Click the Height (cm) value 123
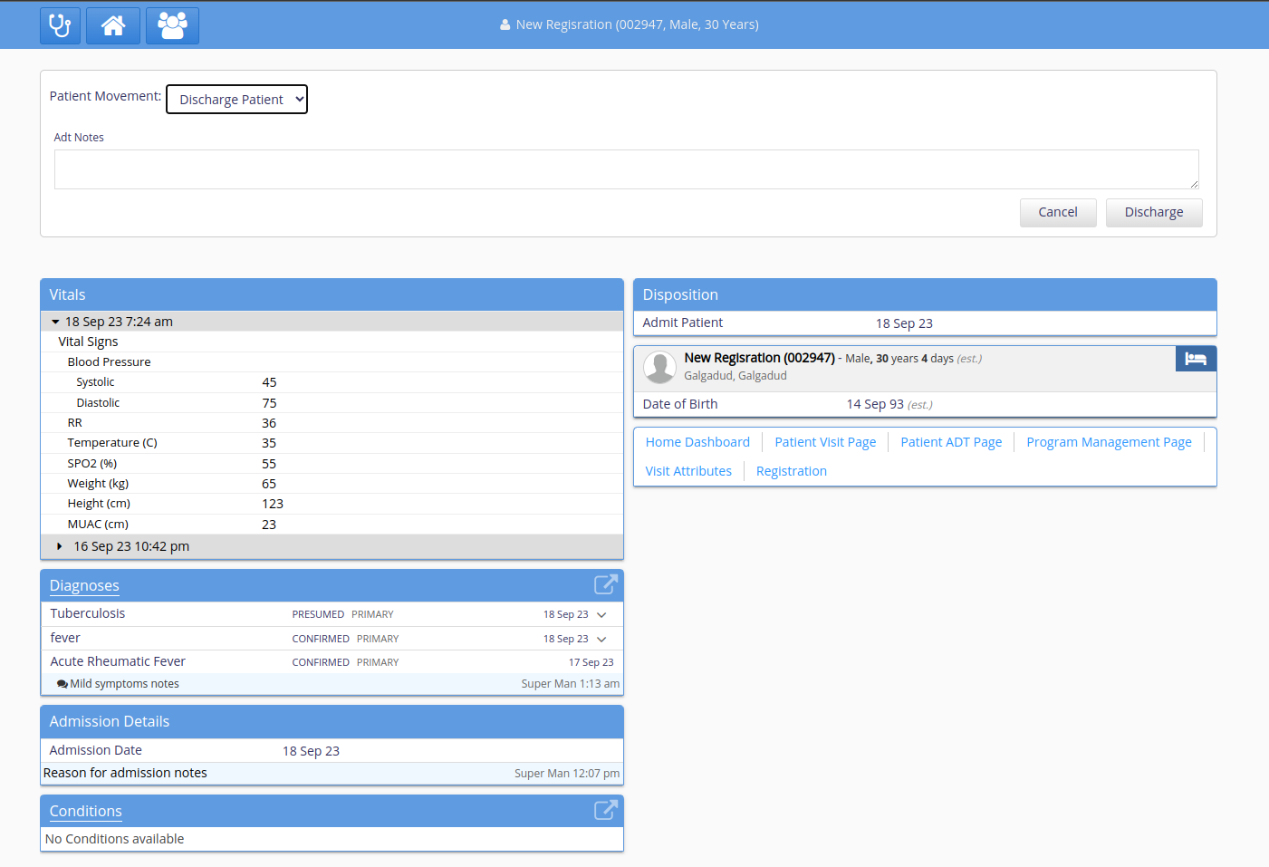This screenshot has height=867, width=1269. (x=273, y=504)
